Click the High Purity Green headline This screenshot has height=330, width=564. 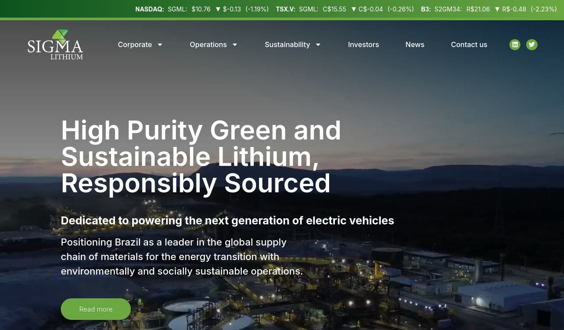point(201,157)
